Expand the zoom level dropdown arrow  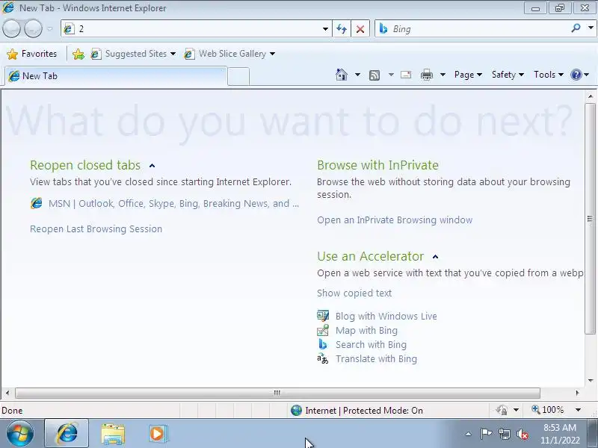(x=578, y=410)
